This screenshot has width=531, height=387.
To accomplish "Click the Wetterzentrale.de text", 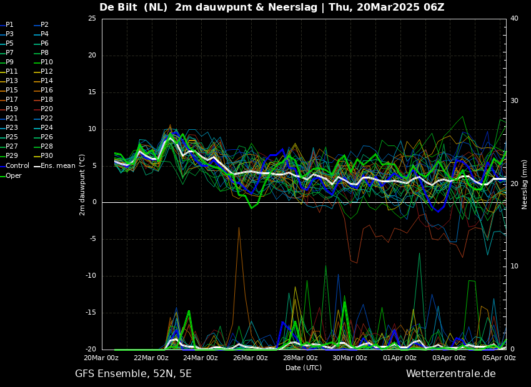I will click(x=451, y=374).
